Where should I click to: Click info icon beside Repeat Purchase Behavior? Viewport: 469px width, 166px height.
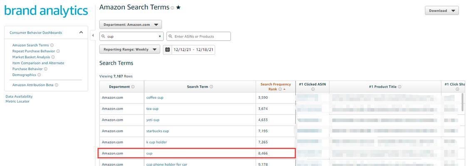(58, 51)
